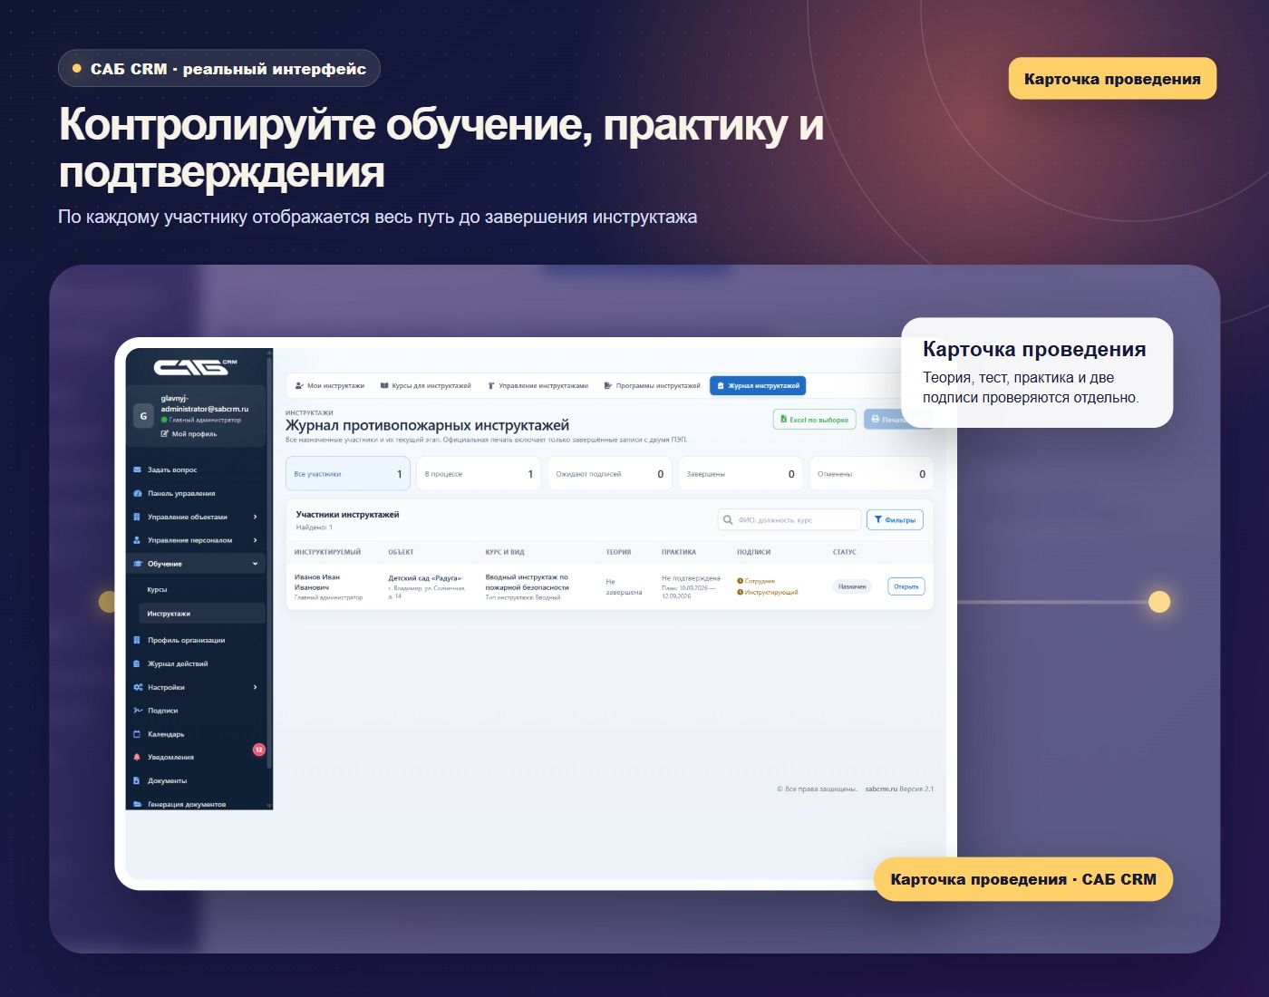Click the Excel по выборке button
This screenshot has height=997, width=1269.
(814, 420)
